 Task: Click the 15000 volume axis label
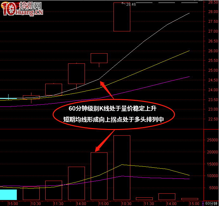pos(212,164)
